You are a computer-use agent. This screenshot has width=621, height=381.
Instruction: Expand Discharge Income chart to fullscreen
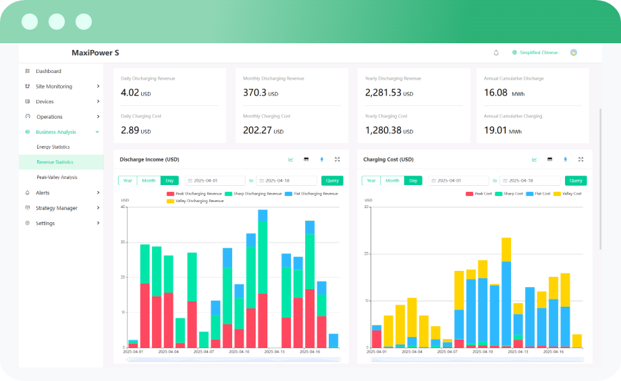pos(337,159)
